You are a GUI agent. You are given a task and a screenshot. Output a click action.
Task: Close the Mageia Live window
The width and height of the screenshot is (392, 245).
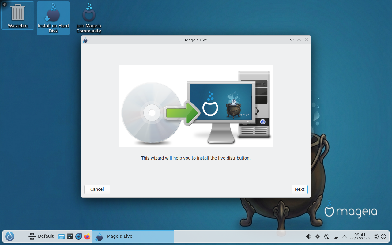(307, 40)
